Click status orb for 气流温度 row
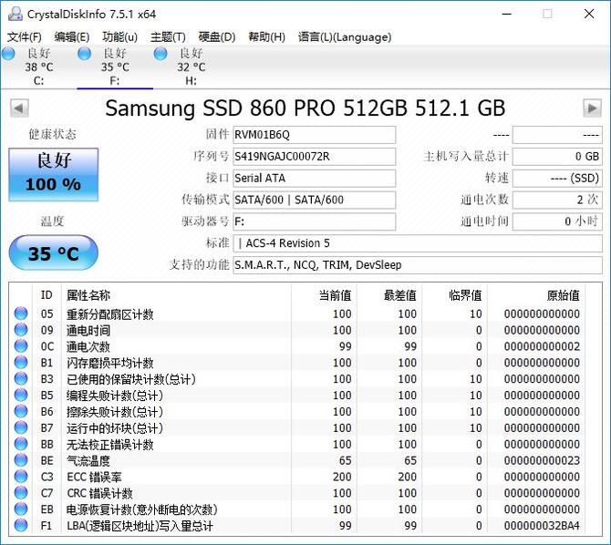Screen dimensions: 611x545 21,461
